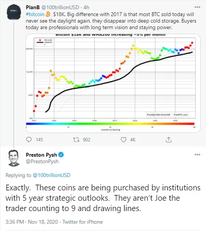Like PlanB's tweet with heart icon
Screen dimensions: 206x231
pos(123,139)
